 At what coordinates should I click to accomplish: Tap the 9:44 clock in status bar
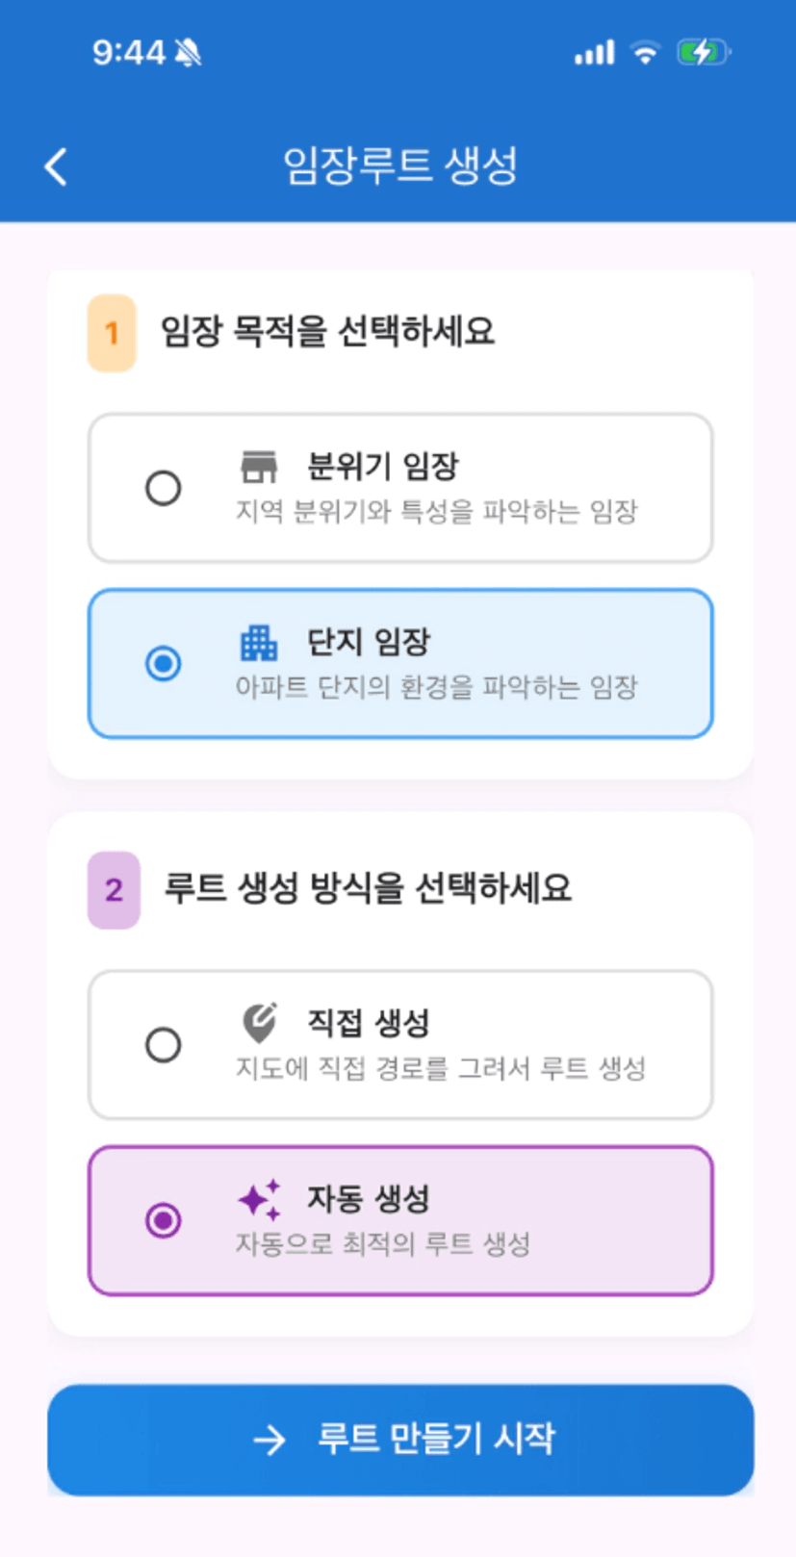(129, 52)
